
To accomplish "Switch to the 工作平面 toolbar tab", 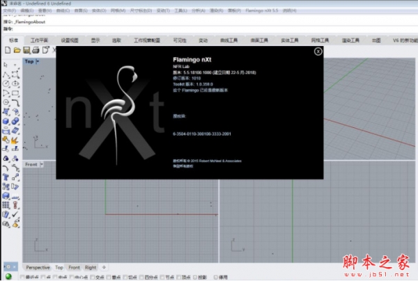I will pos(39,40).
